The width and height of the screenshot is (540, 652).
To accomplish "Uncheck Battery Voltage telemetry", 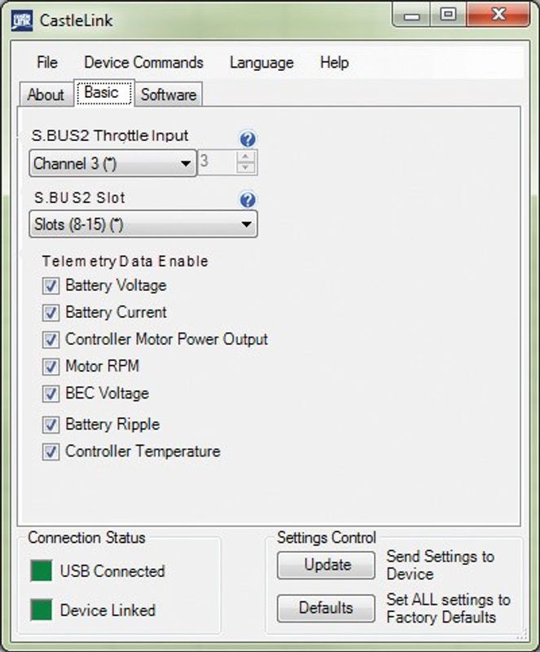I will click(x=50, y=286).
